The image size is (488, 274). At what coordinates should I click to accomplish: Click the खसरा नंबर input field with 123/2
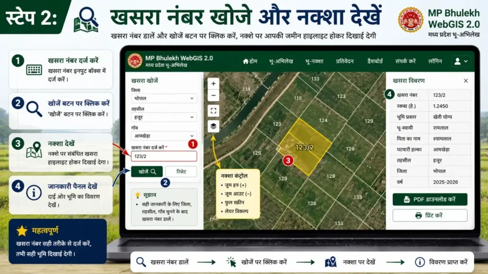164,156
